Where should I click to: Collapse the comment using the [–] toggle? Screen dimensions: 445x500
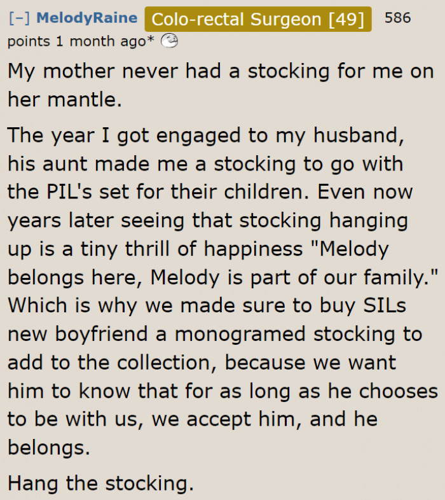pyautogui.click(x=20, y=18)
